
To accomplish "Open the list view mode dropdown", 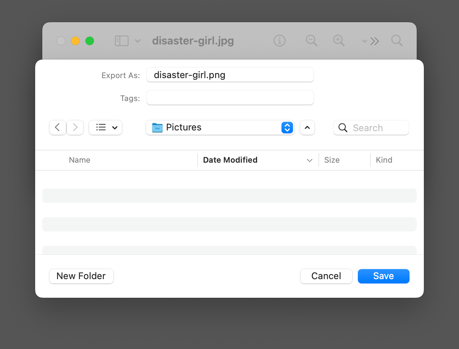I will (x=105, y=128).
